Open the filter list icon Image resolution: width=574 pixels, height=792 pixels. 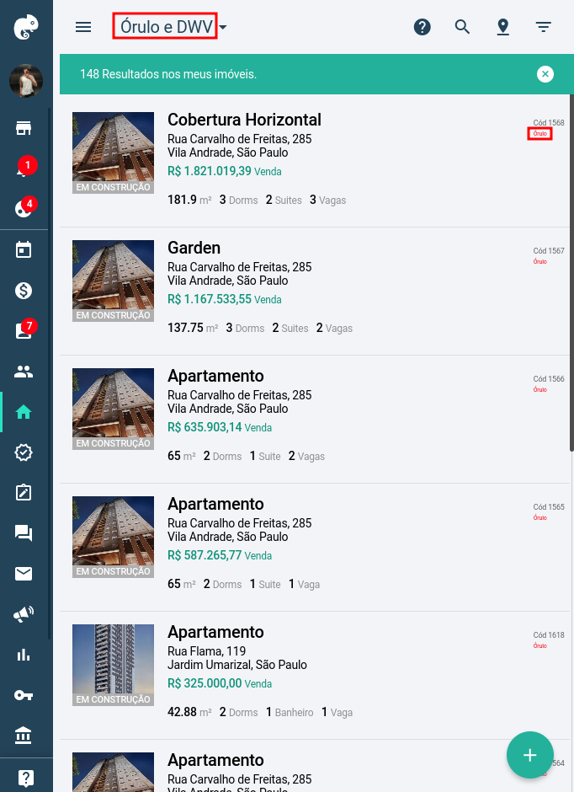[x=543, y=27]
